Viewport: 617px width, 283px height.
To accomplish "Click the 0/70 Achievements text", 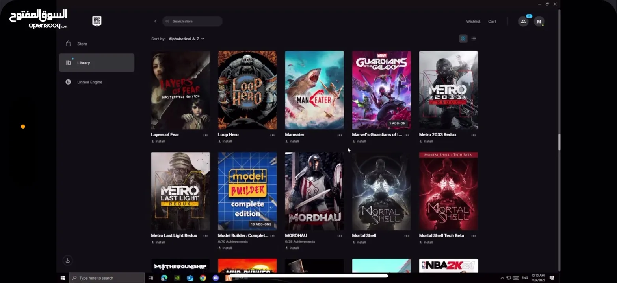I will (233, 242).
